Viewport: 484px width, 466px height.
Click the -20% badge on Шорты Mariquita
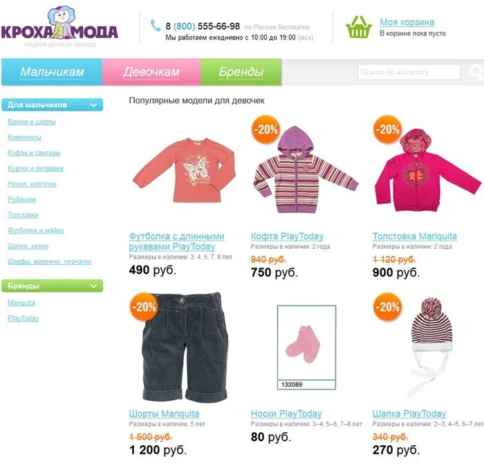click(x=144, y=307)
